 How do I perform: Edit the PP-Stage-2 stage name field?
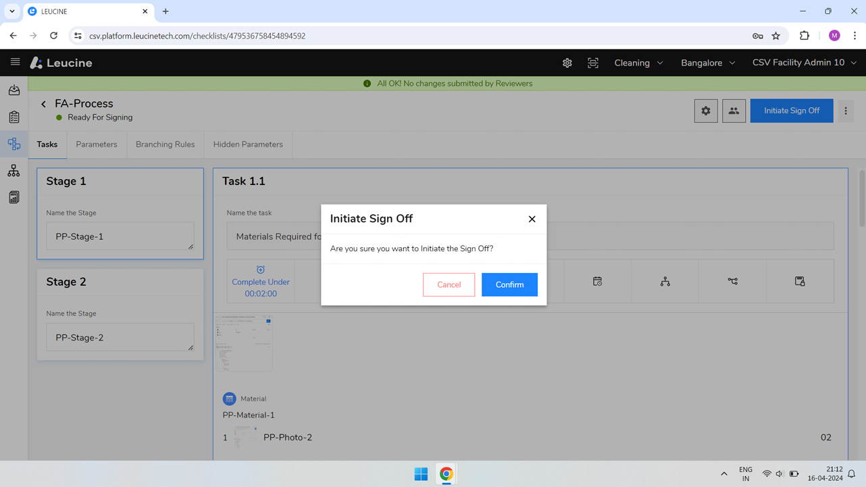tap(120, 337)
